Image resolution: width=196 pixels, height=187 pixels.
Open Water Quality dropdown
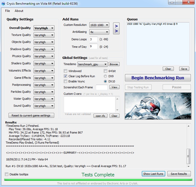pos(44,99)
